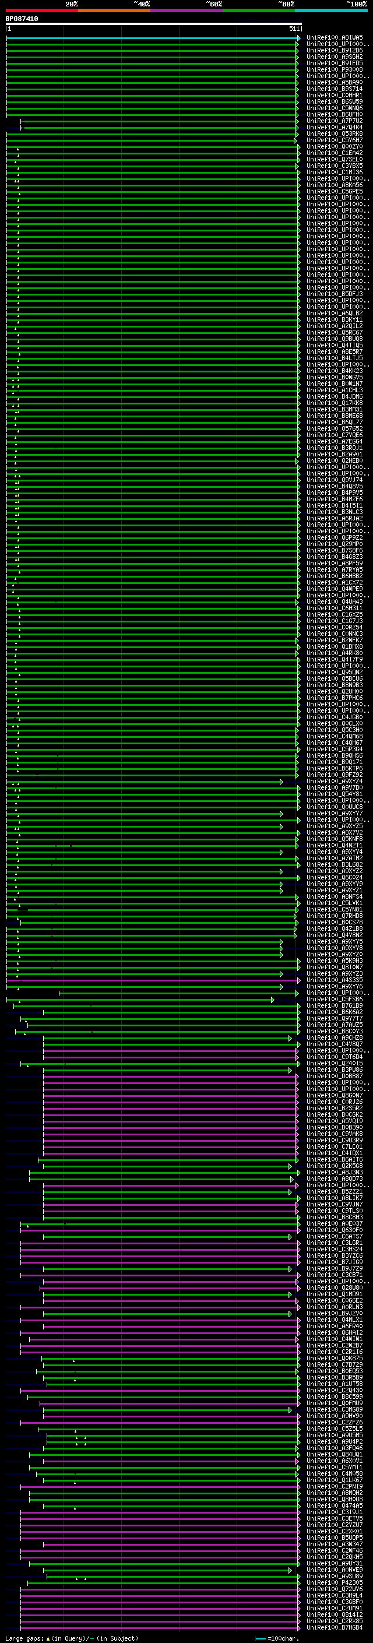The height and width of the screenshot is (1643, 373).
Task: Select hit label UniRef100_B9IE05
Action: pyautogui.click(x=335, y=63)
